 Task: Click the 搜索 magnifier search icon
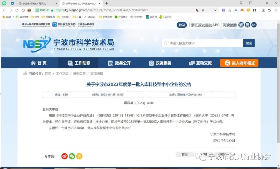249,43
